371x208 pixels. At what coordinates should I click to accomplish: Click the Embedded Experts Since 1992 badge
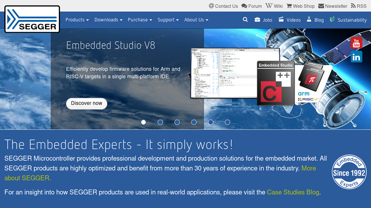[349, 172]
